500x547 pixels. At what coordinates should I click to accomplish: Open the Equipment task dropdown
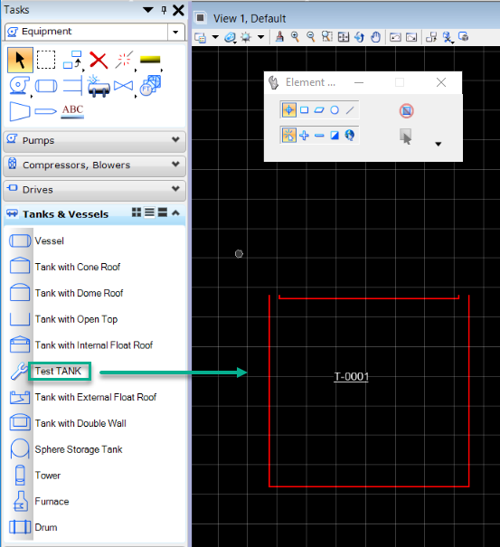[x=175, y=32]
